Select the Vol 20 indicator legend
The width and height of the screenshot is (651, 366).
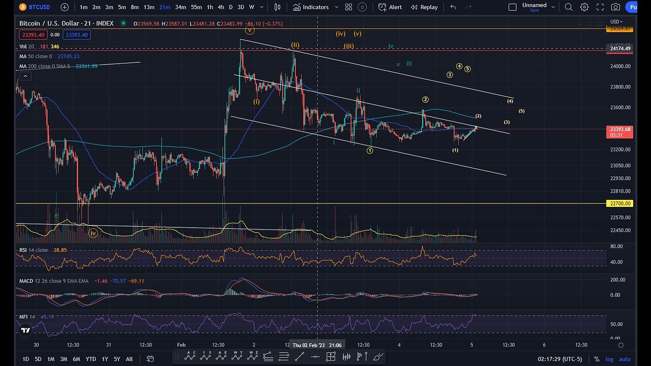(x=27, y=46)
